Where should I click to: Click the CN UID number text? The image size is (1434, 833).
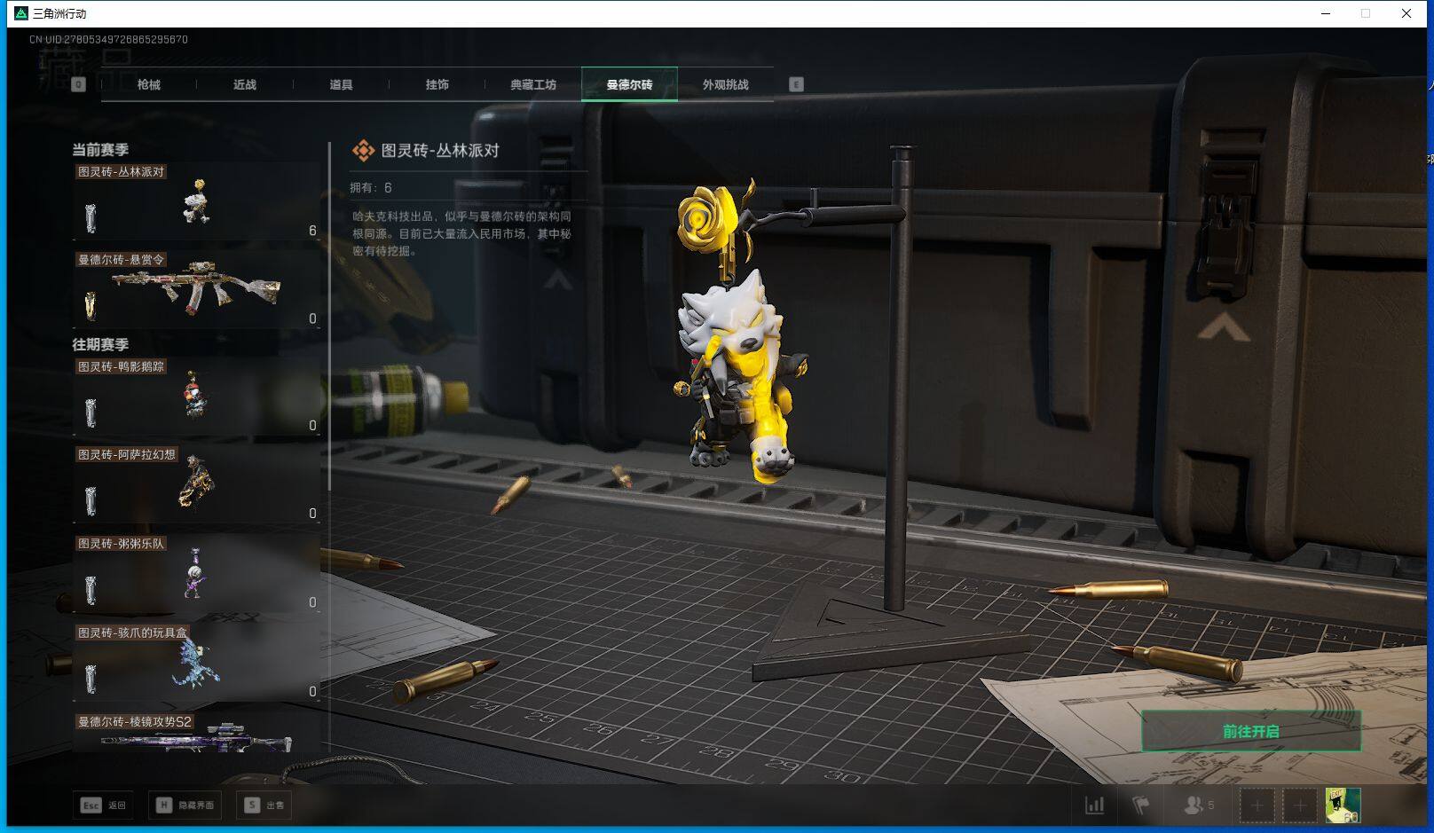pyautogui.click(x=108, y=39)
